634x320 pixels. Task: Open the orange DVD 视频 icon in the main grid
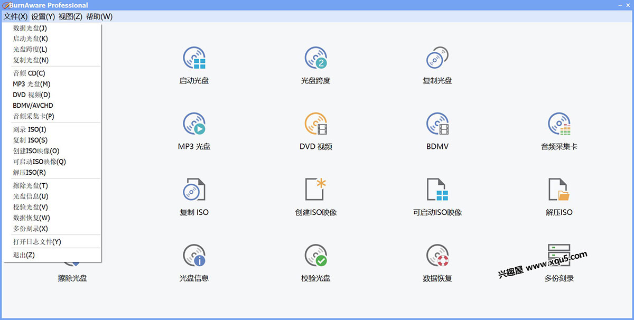316,124
